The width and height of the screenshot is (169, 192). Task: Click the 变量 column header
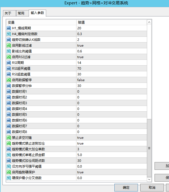41,22
